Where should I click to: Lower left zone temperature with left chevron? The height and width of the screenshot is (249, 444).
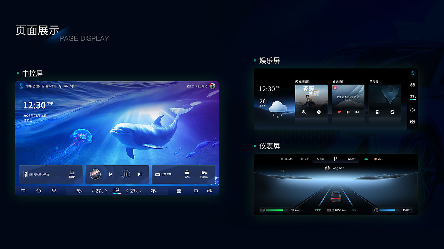tap(92, 191)
